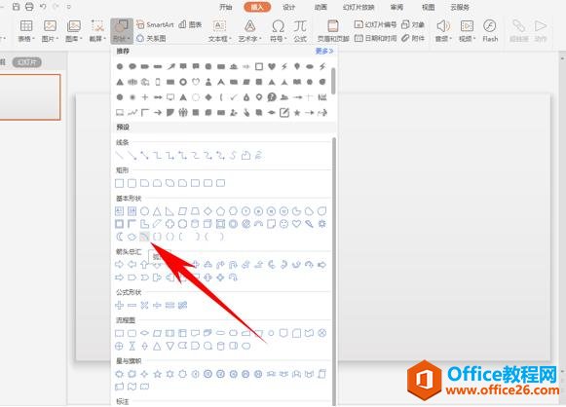566x407 pixels.
Task: Select the heart shape in basic shapes
Action: click(x=296, y=224)
